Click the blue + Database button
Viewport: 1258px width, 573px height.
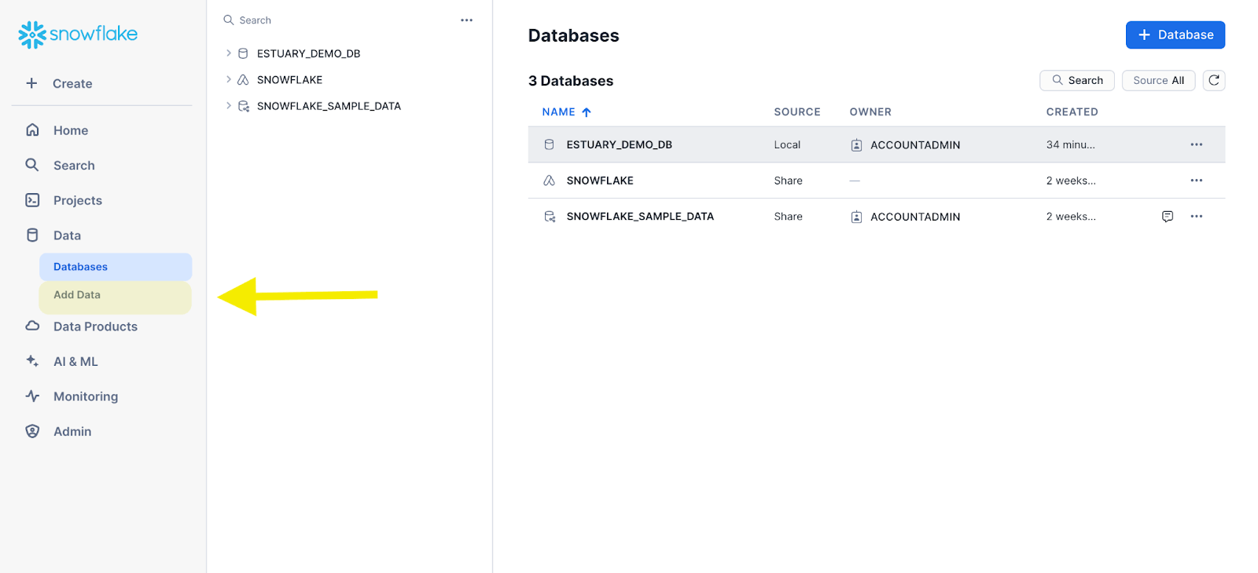[1175, 35]
